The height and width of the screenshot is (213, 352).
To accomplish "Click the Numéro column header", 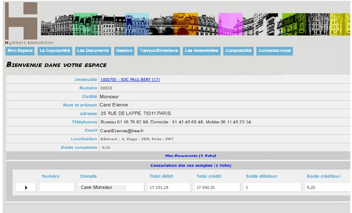I will click(x=51, y=176).
